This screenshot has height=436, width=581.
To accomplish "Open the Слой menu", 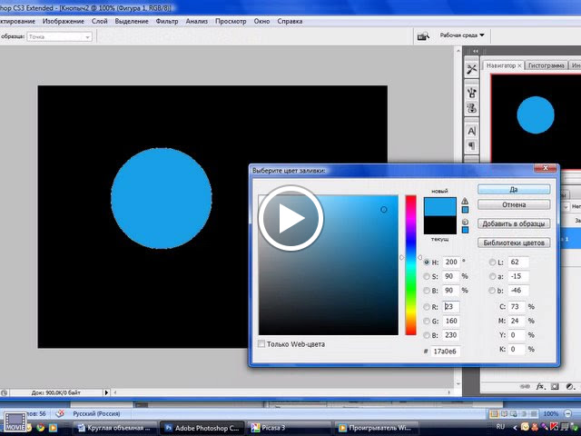I will tap(100, 22).
